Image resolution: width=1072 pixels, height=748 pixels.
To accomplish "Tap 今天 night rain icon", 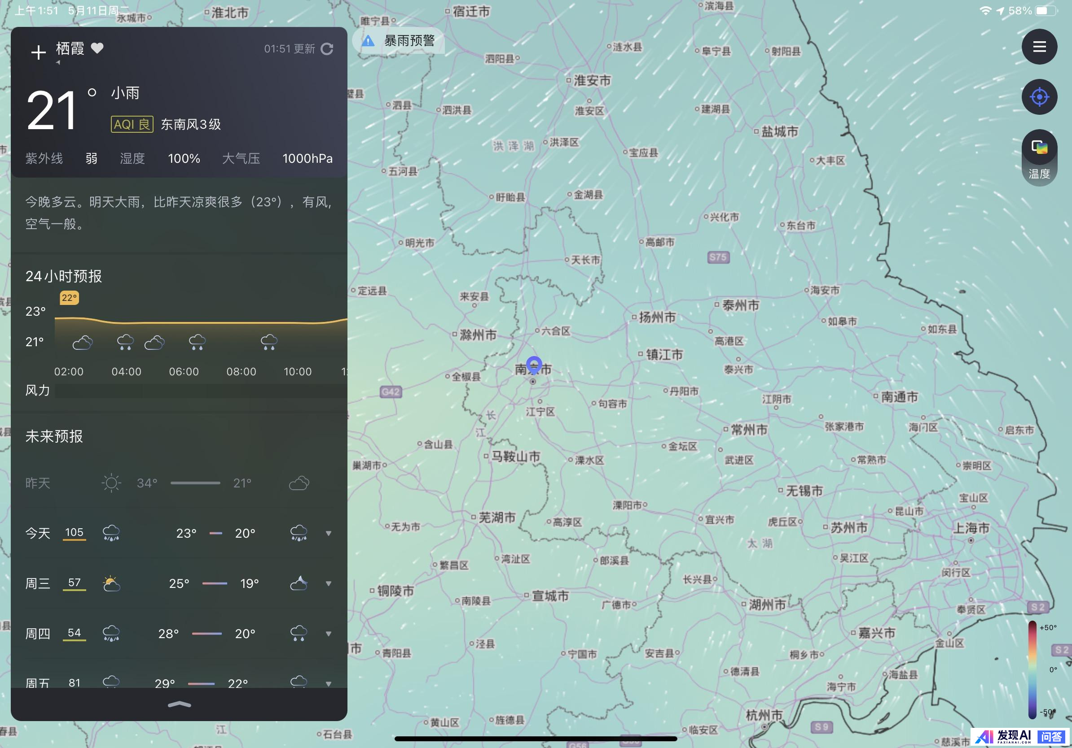I will [299, 533].
